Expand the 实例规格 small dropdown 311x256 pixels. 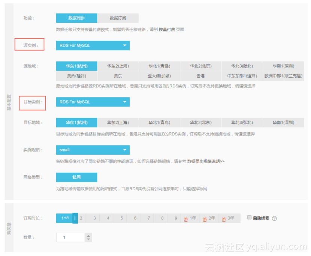(93, 150)
